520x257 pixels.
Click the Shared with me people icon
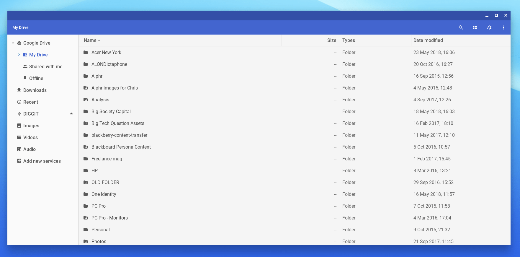point(25,66)
